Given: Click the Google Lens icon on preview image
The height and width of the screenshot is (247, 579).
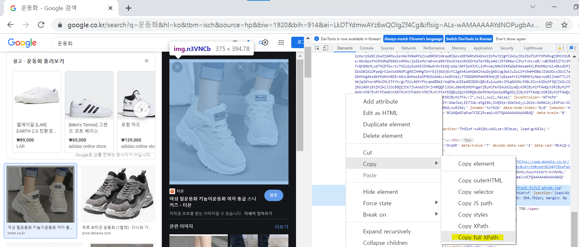Looking at the screenshot, I should [240, 67].
